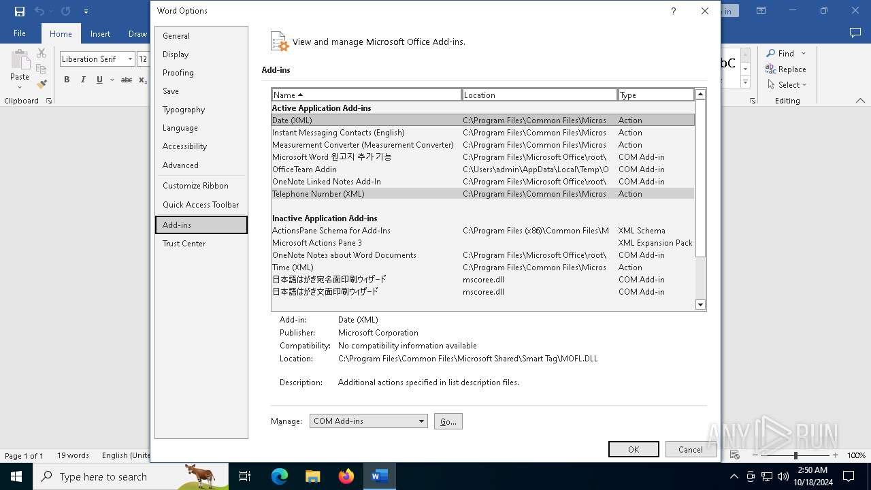Click the Ribbon Display Options icon
The height and width of the screenshot is (490, 871).
[761, 11]
